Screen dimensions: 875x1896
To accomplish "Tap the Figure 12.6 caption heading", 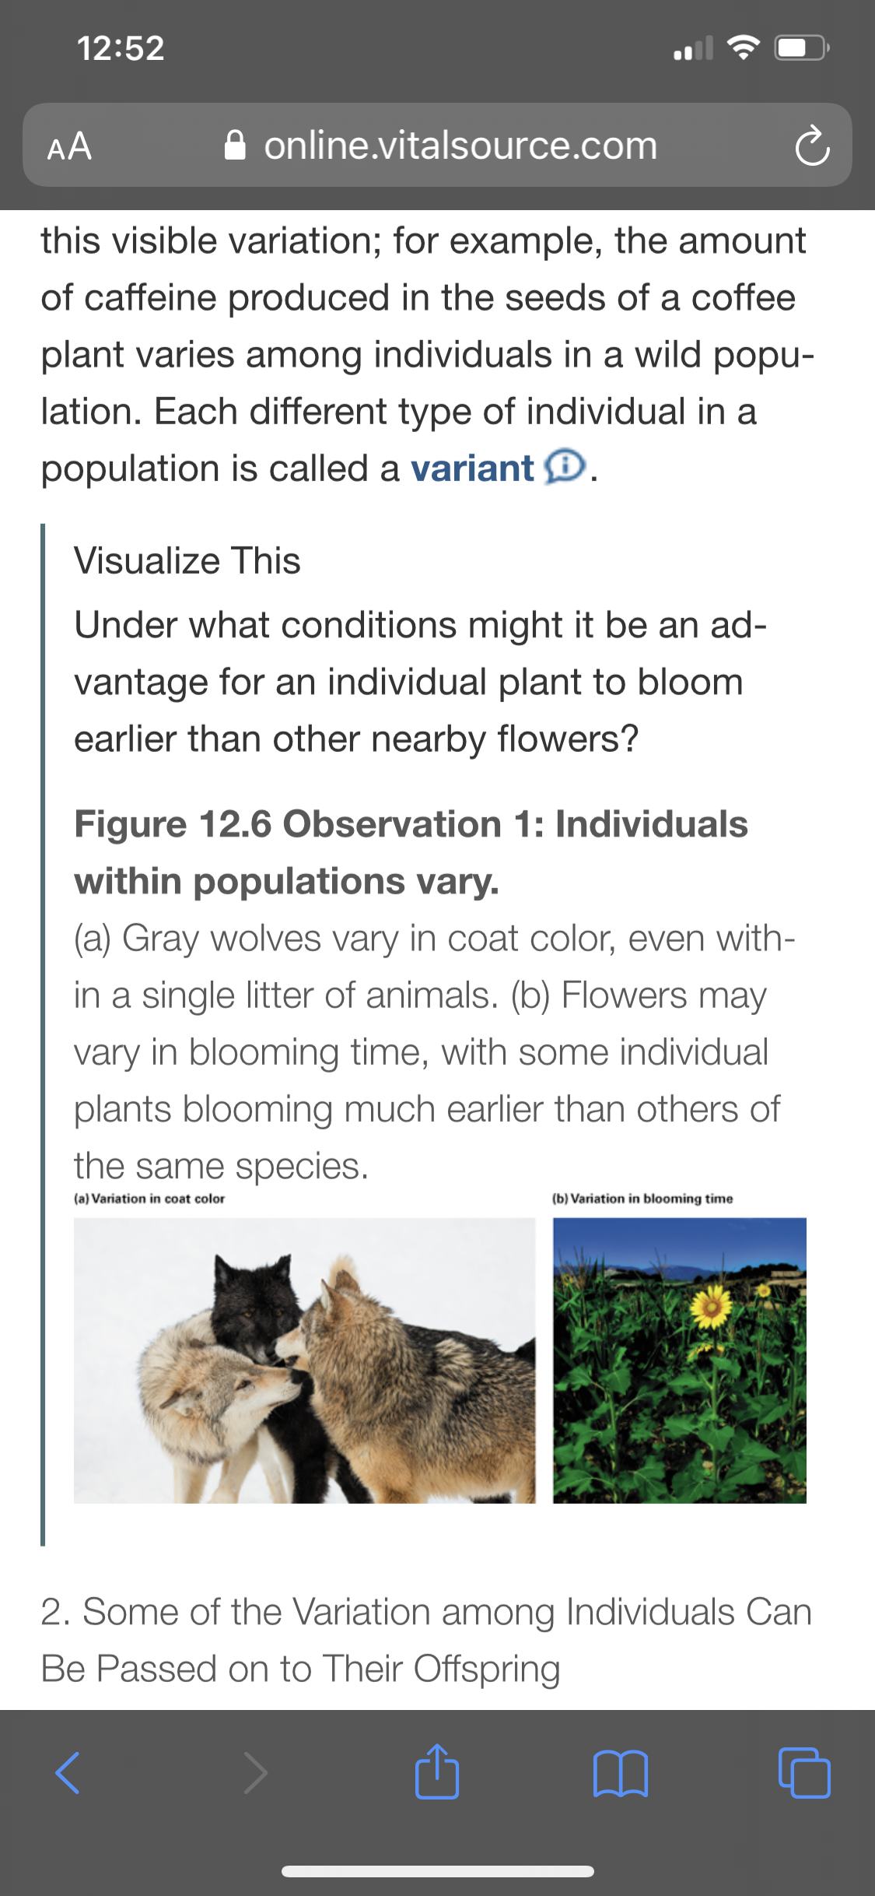I will click(411, 852).
